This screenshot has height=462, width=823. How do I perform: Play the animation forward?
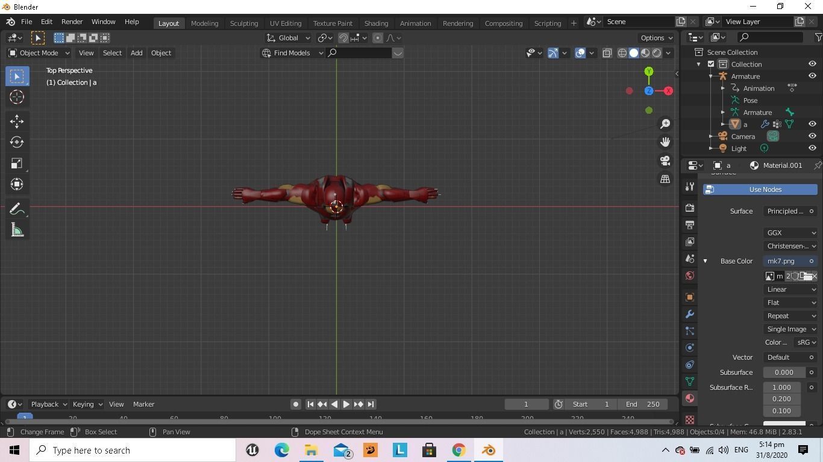[x=346, y=404]
